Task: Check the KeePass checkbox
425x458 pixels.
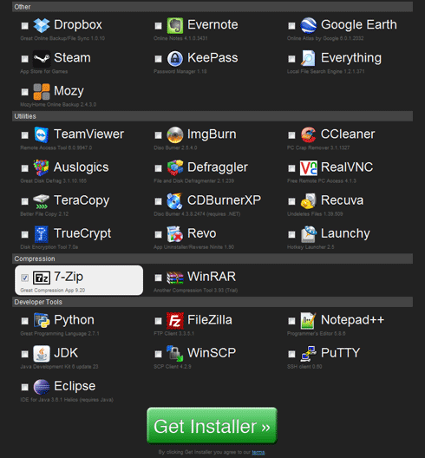Action: (158, 59)
